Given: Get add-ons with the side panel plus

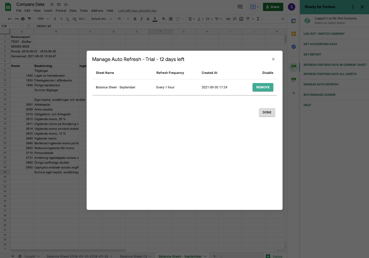Looking at the screenshot, I should coord(294,93).
